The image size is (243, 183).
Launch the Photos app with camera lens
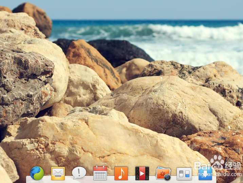[163, 174]
